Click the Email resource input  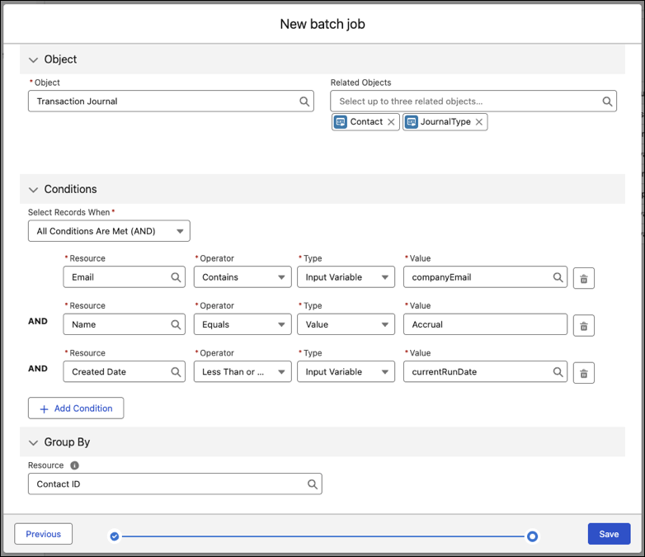tap(125, 277)
